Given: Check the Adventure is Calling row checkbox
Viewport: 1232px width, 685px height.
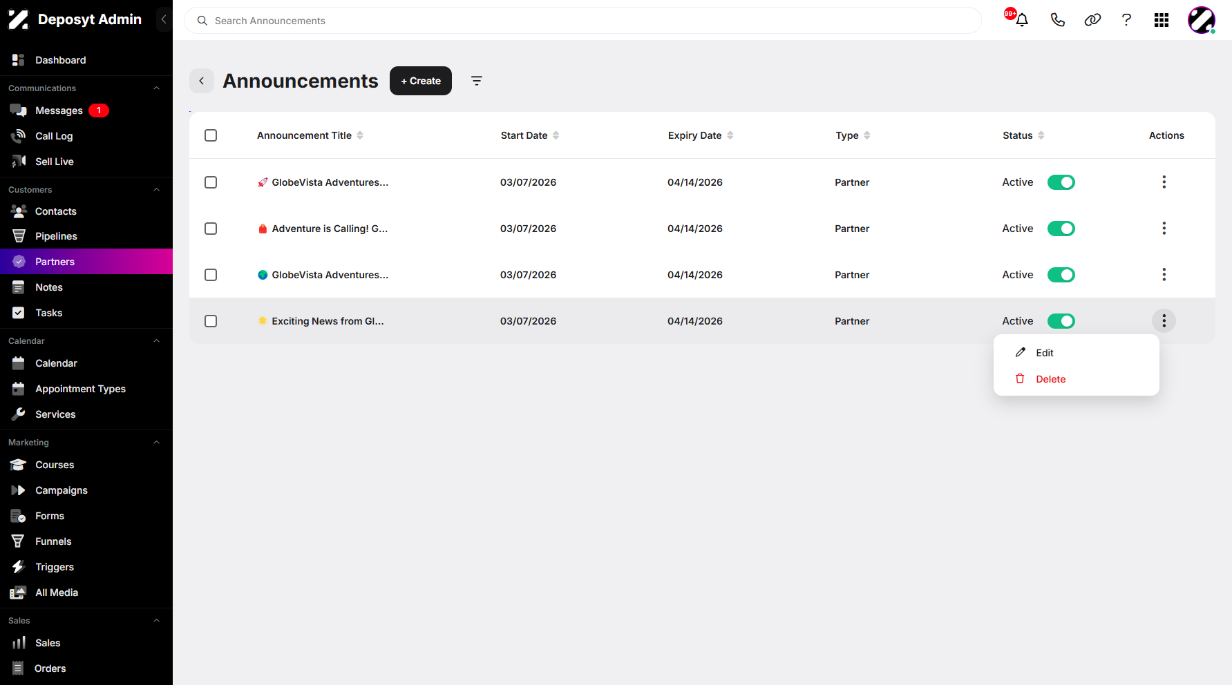Looking at the screenshot, I should (x=211, y=229).
